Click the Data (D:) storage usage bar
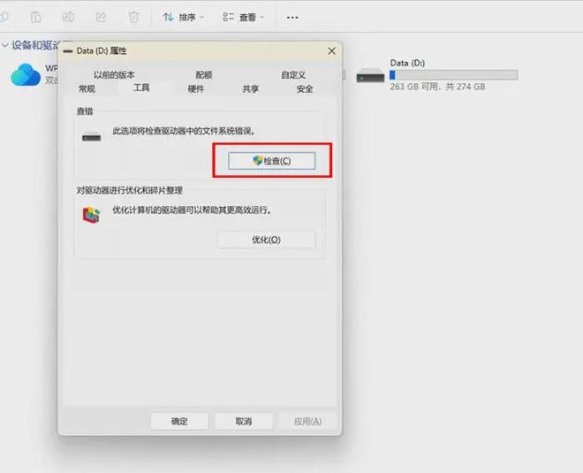 453,75
